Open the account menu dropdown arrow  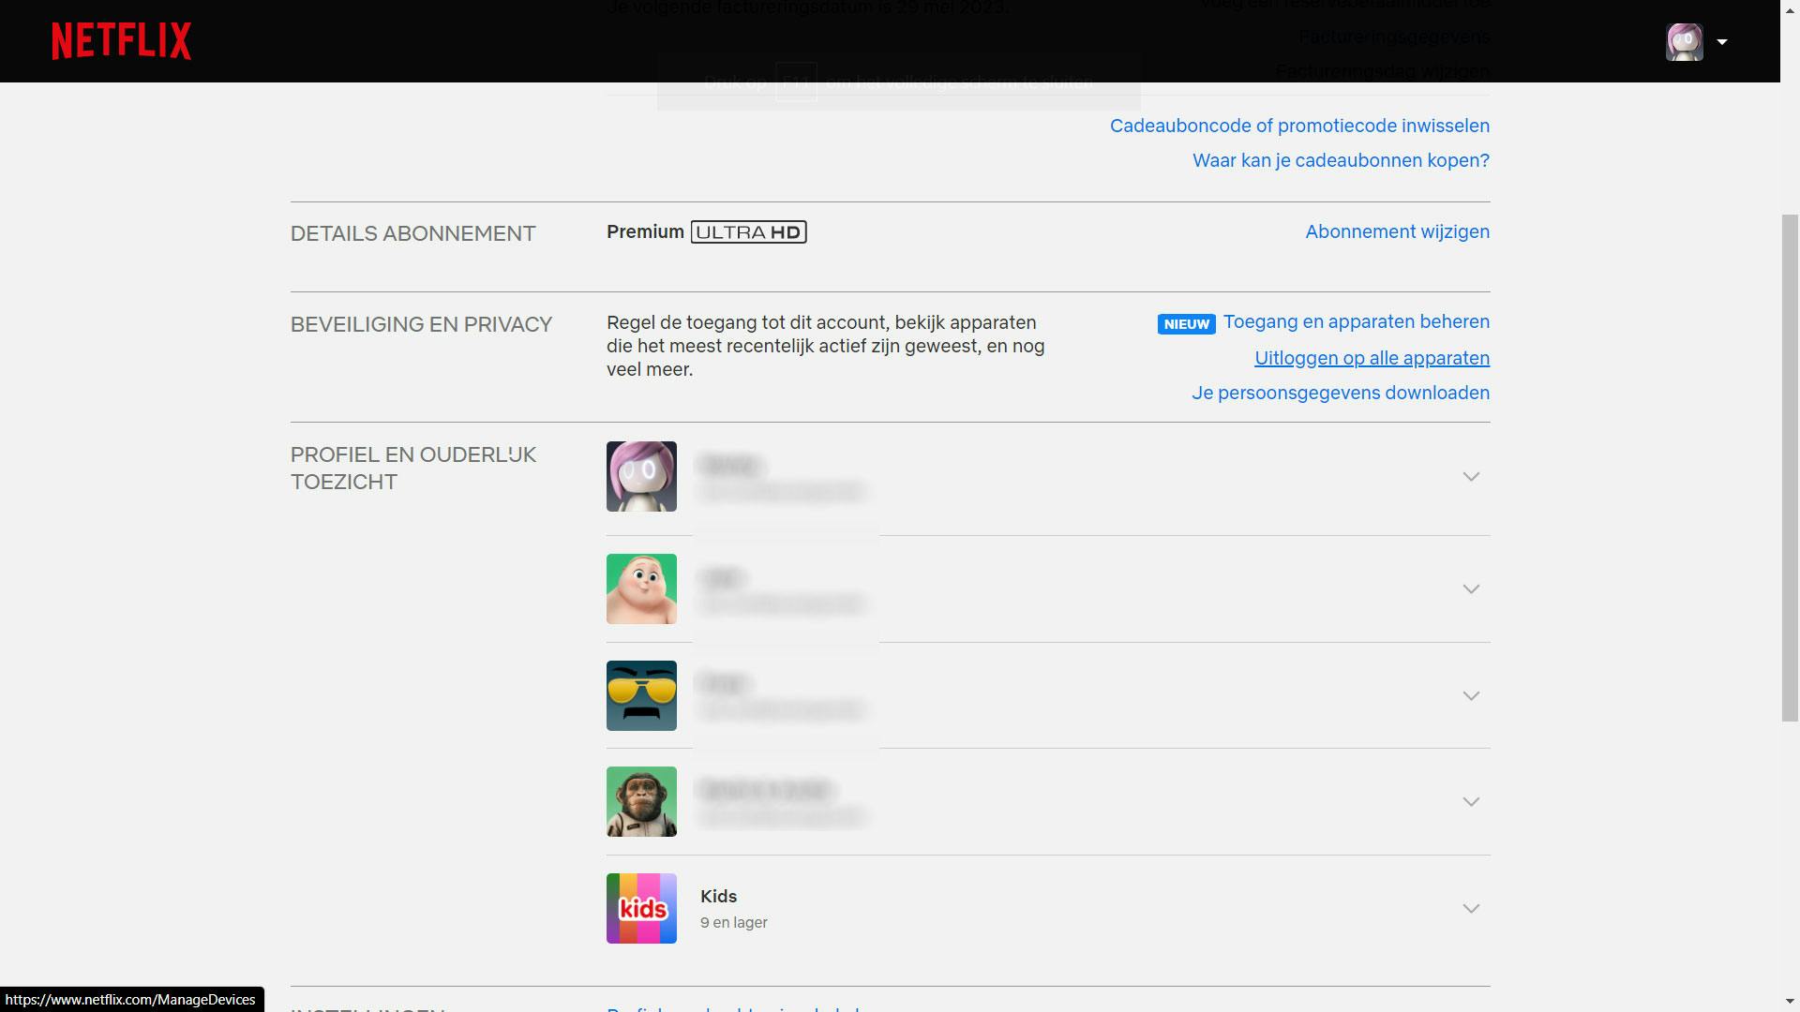pos(1722,42)
